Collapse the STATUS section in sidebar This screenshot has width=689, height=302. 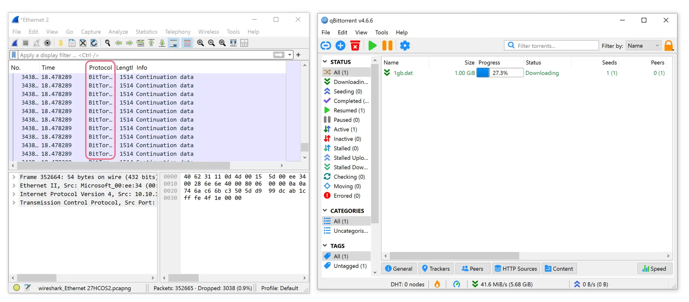tap(325, 62)
